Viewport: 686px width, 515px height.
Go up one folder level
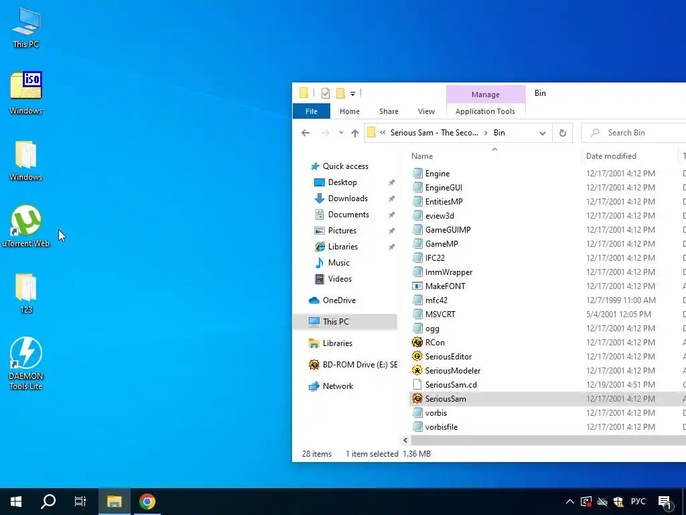355,133
